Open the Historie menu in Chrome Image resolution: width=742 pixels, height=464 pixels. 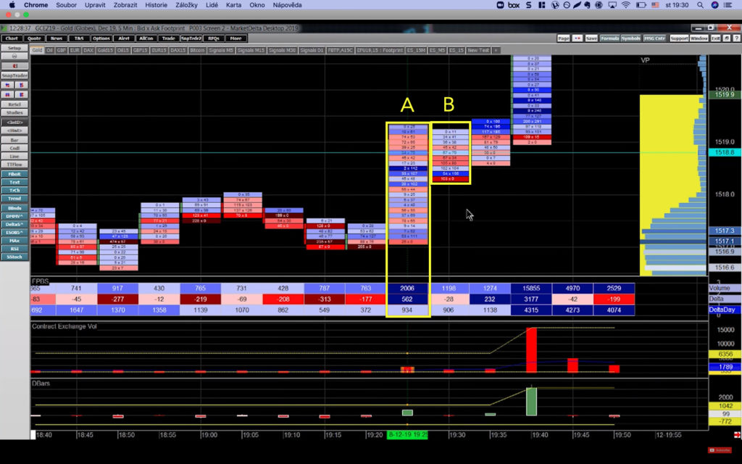click(x=156, y=5)
